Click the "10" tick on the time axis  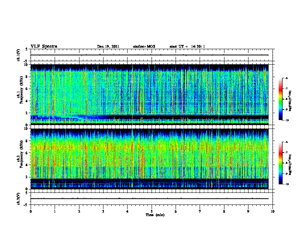(x=273, y=211)
